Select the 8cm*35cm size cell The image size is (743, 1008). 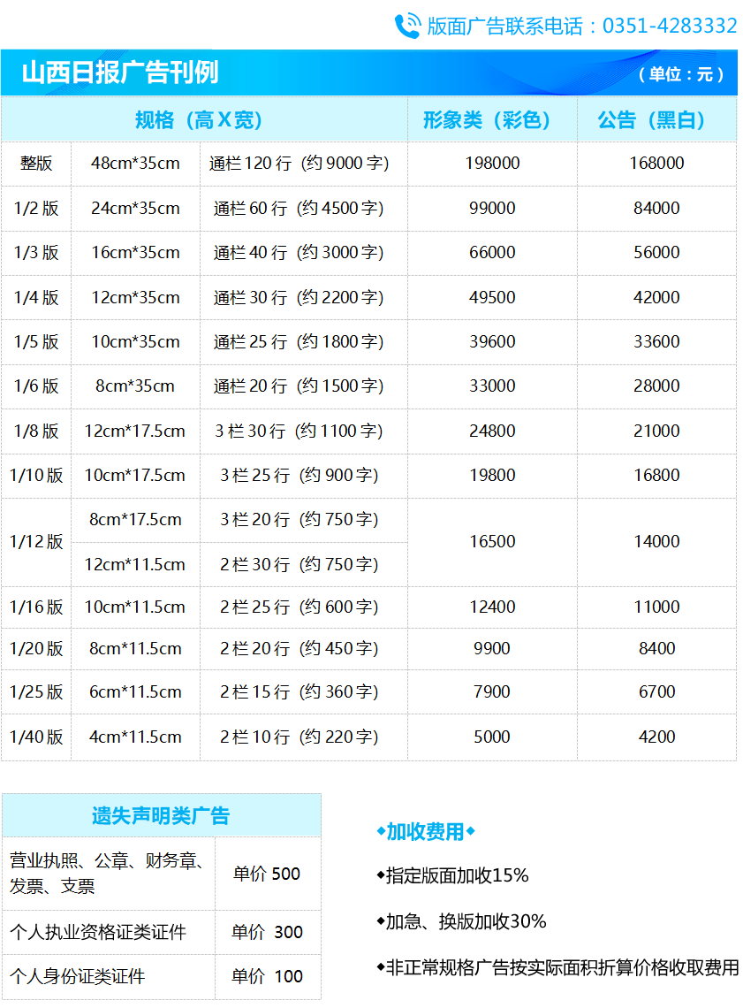tap(135, 386)
